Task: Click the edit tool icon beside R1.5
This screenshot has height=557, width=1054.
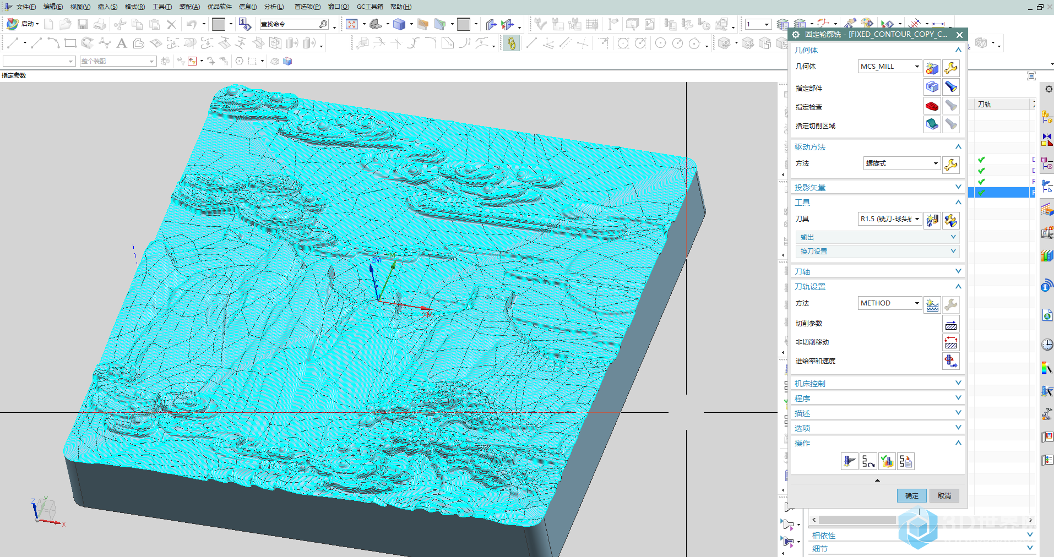Action: [x=951, y=220]
